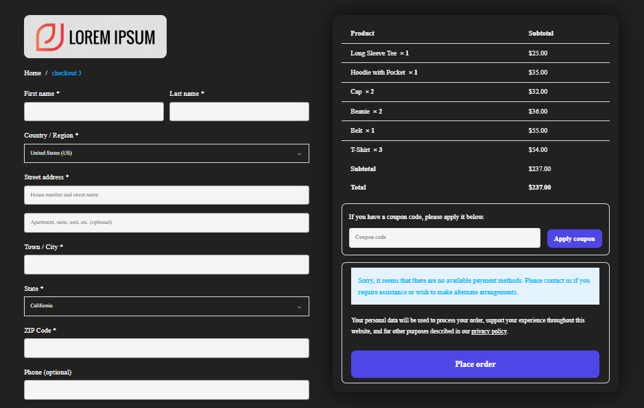The width and height of the screenshot is (644, 408).
Task: Click the Long Sleeve Tee order row
Action: click(475, 53)
